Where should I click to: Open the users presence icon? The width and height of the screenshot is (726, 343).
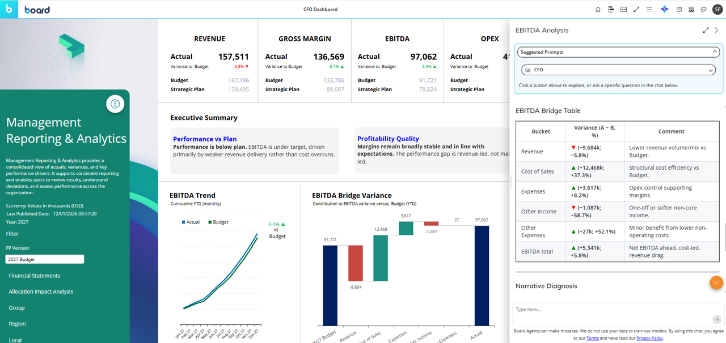(x=691, y=10)
